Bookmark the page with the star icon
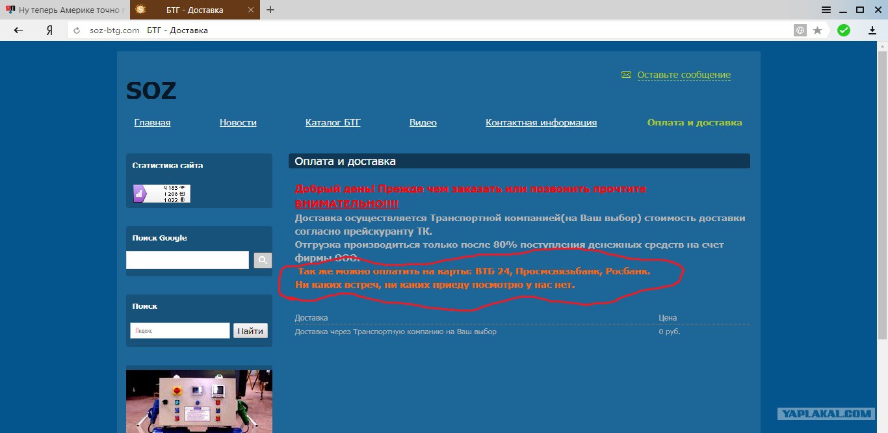This screenshot has height=433, width=888. tap(817, 31)
